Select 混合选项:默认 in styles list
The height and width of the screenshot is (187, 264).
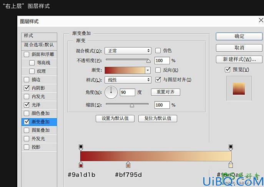point(39,45)
